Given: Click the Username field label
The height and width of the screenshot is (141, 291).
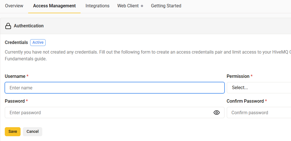Looking at the screenshot, I should click(x=15, y=76).
